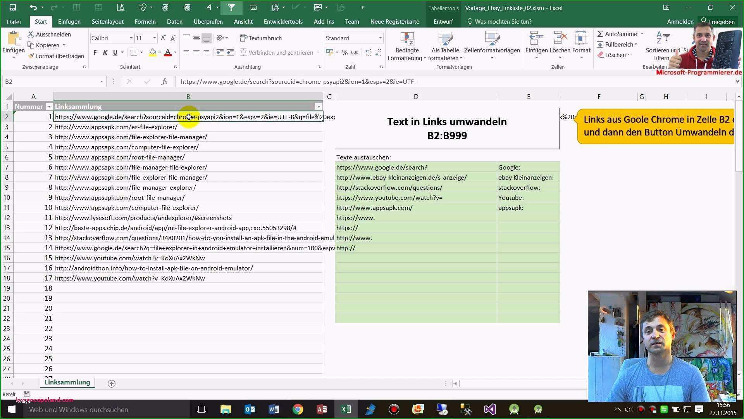Toggle Underline formatting (U)
744x419 pixels.
point(115,52)
